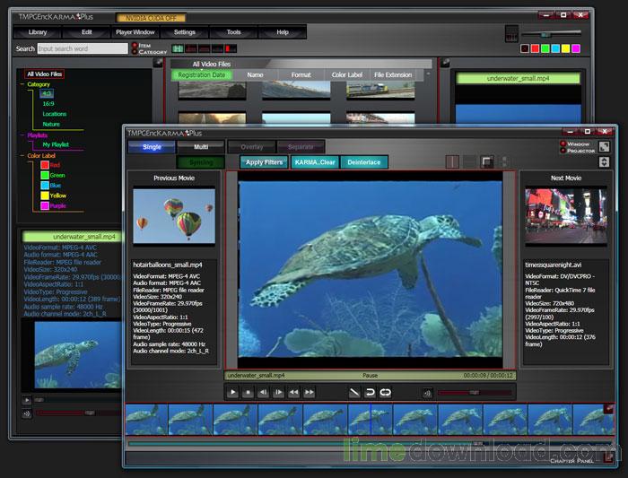Toggle the NVIDIA CUDA OFF indicator
628x478 pixels.
[x=151, y=18]
